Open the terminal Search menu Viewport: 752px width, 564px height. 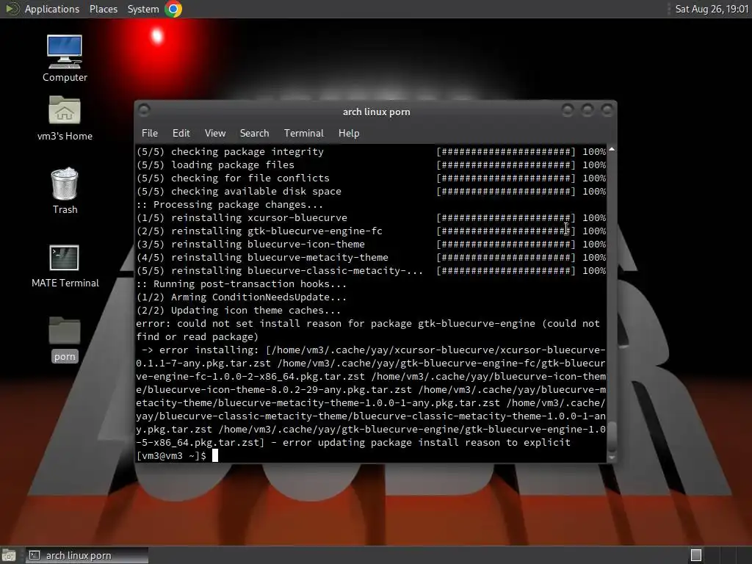click(x=254, y=133)
